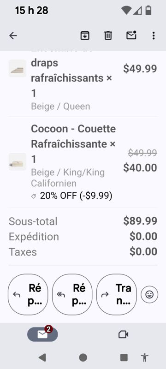Open the Mail tab with the 2 badge
The width and height of the screenshot is (166, 369).
pyautogui.click(x=42, y=334)
